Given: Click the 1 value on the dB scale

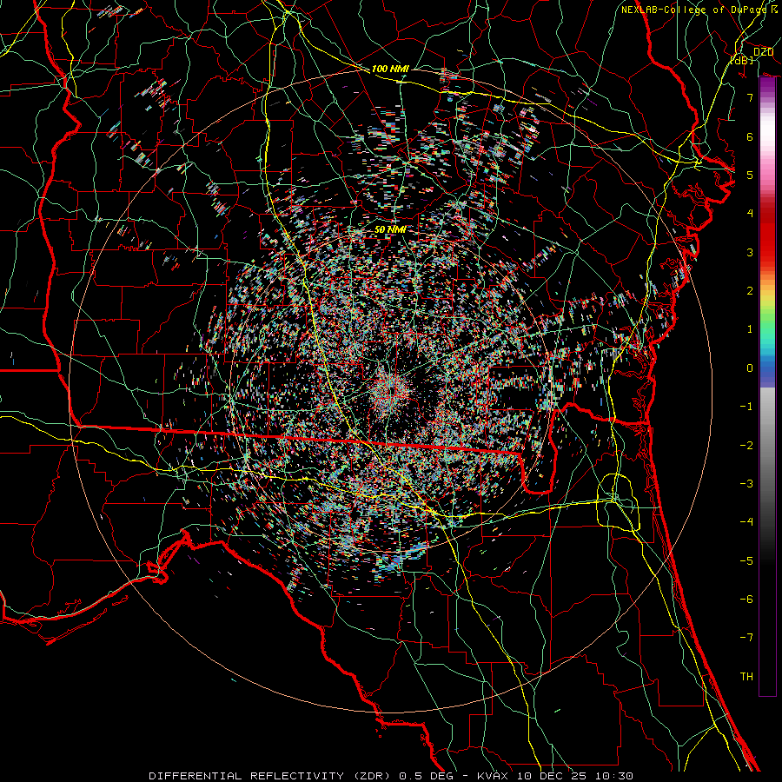Looking at the screenshot, I should [750, 329].
